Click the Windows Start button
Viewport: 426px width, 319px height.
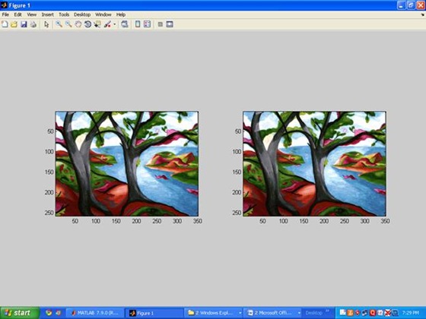point(20,313)
